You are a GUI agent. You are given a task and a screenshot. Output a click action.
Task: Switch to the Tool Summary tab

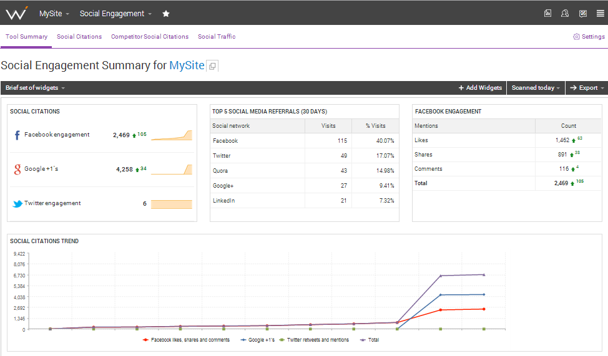pyautogui.click(x=26, y=36)
